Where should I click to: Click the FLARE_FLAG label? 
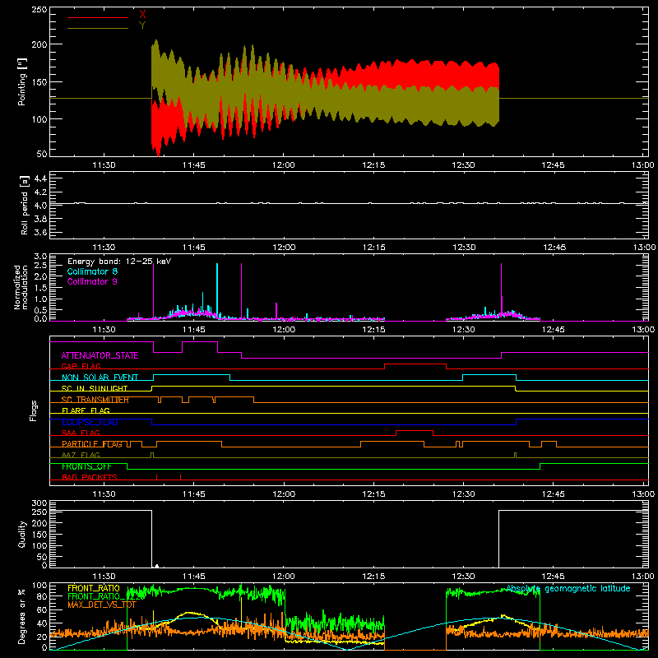(86, 410)
